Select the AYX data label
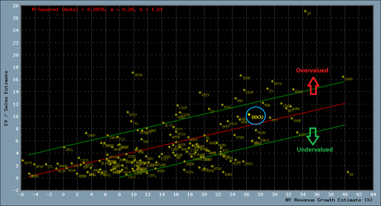Viewport: 381px width, 206px height. coord(275,120)
